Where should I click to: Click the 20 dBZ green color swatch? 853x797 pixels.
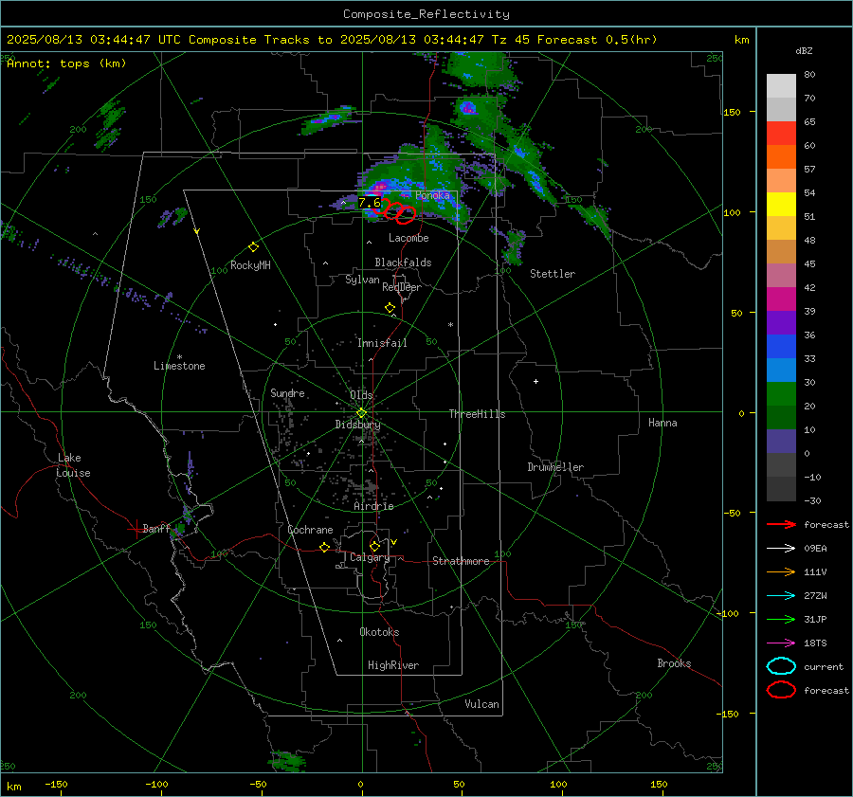tap(781, 394)
